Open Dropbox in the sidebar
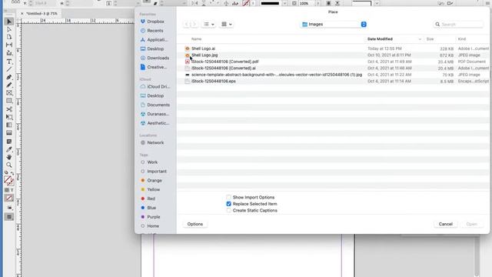Image resolution: width=492 pixels, height=277 pixels. 155,22
